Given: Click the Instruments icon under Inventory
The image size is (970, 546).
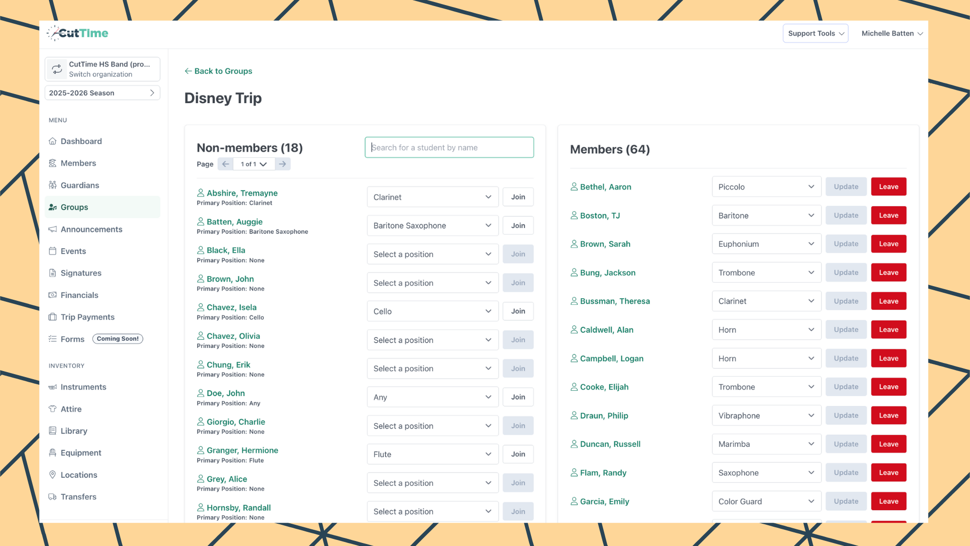Looking at the screenshot, I should [53, 387].
